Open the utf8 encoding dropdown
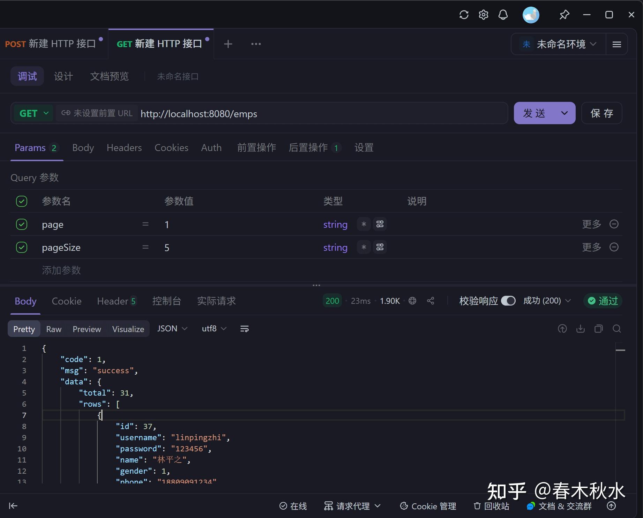 [x=214, y=329]
